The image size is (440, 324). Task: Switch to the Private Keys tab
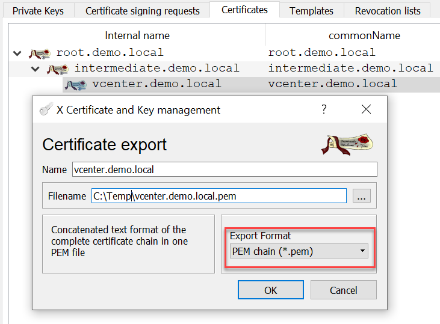point(38,11)
